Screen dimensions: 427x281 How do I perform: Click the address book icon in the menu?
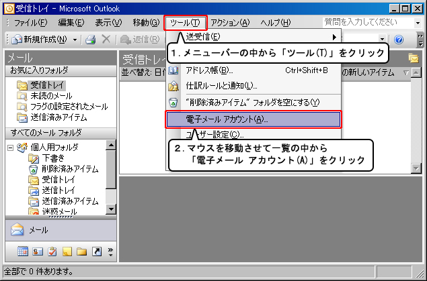pyautogui.click(x=173, y=70)
